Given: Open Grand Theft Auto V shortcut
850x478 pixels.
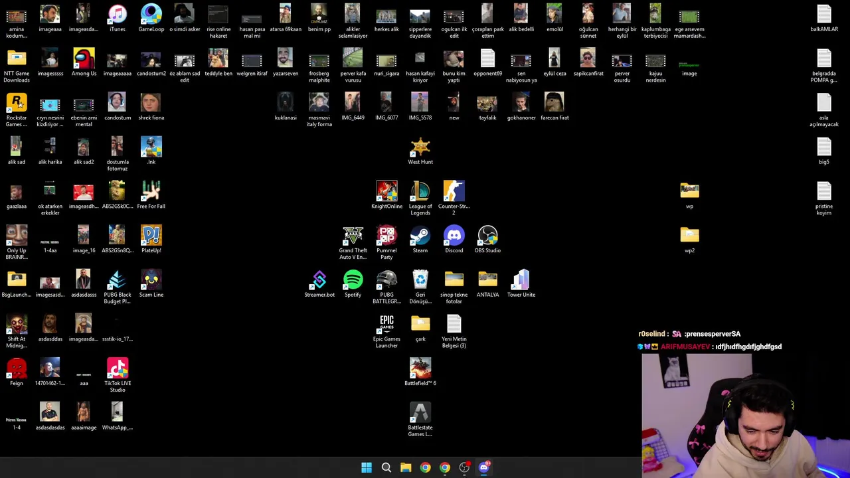Looking at the screenshot, I should (353, 243).
